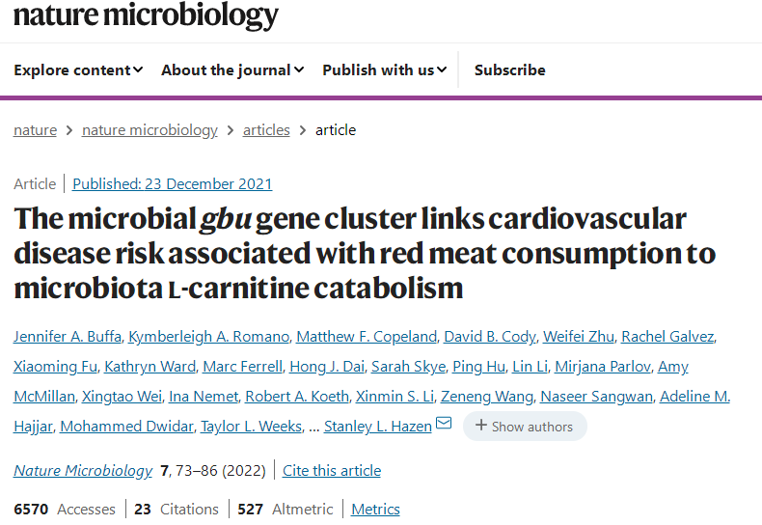Go to nature breadcrumb link

click(x=35, y=130)
